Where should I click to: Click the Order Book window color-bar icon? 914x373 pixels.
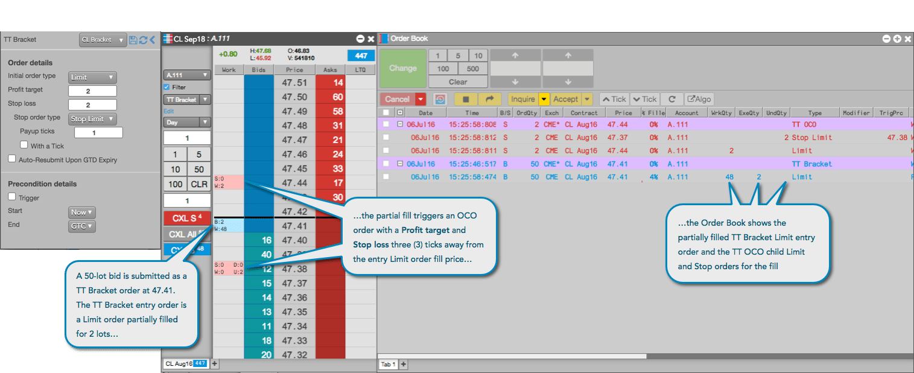coord(384,39)
